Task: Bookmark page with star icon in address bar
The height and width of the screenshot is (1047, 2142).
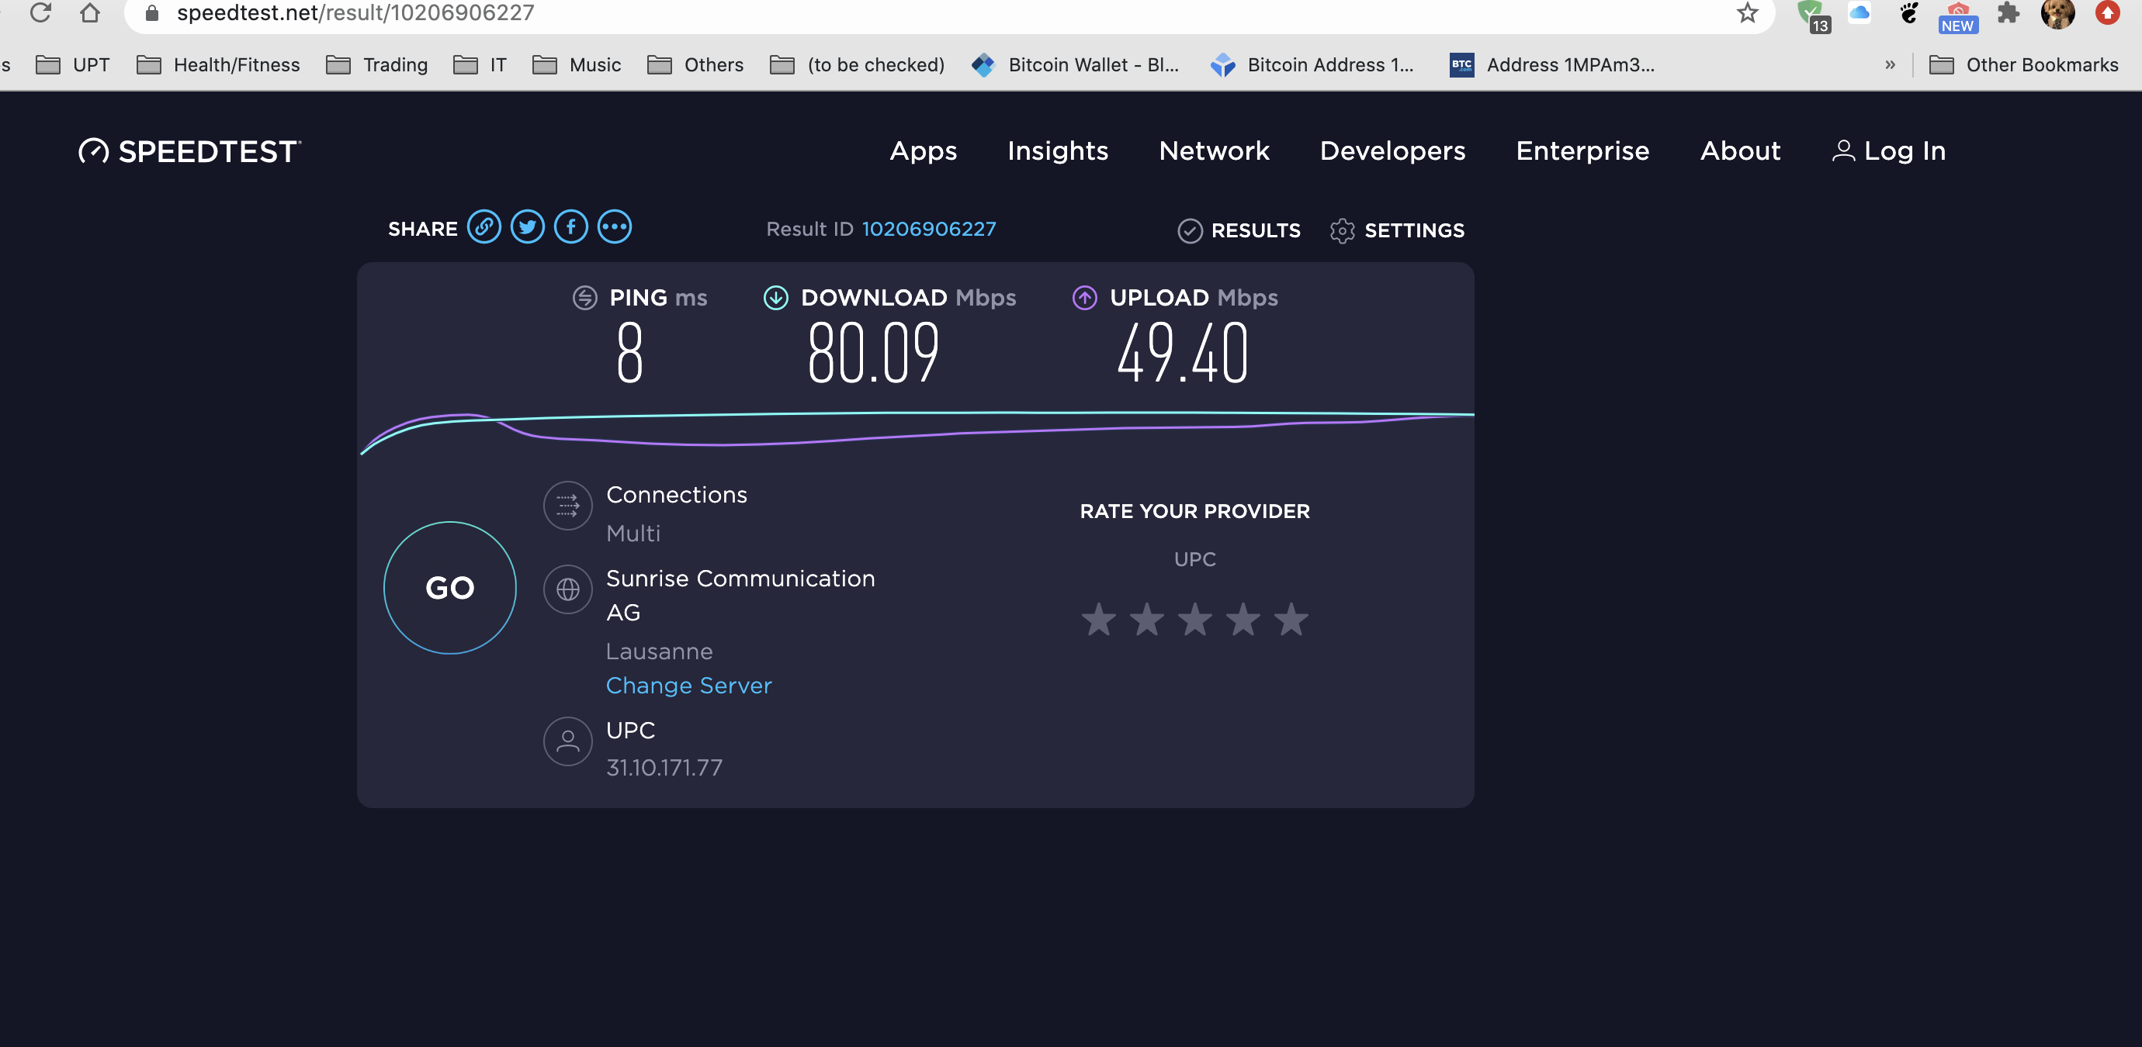Action: click(x=1746, y=13)
